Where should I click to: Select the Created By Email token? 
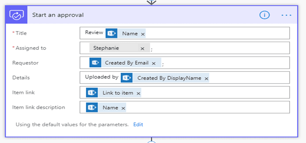click(x=125, y=63)
